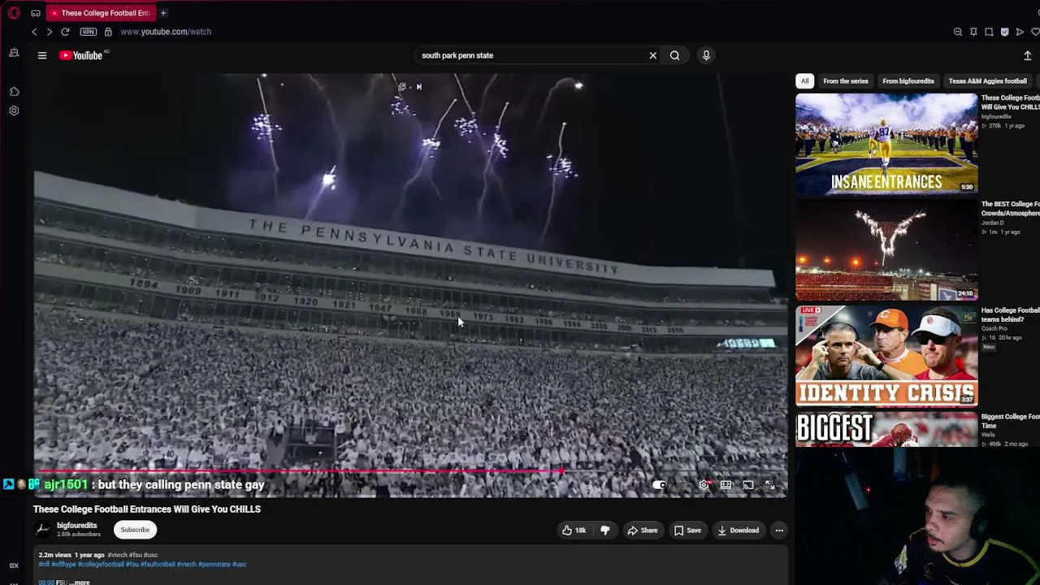This screenshot has width=1040, height=585.
Task: Save the video to a playlist
Action: click(x=687, y=531)
